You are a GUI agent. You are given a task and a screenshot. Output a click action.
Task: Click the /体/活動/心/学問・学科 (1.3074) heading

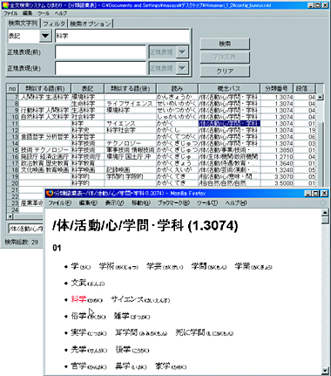point(145,226)
